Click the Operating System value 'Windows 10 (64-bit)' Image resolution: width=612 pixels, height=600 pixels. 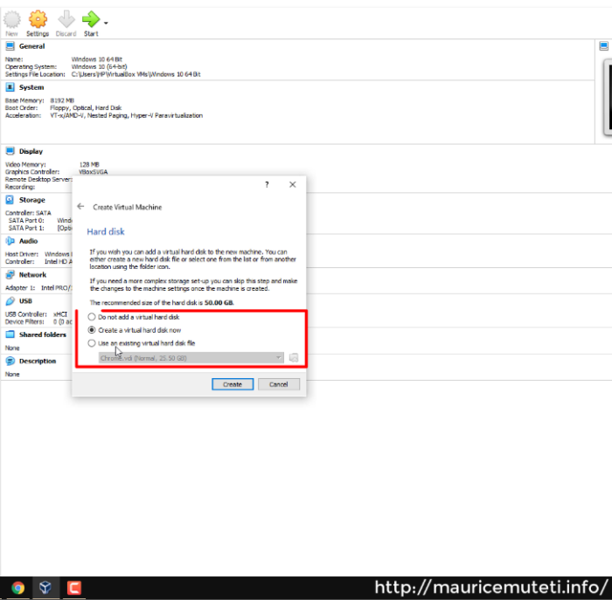pos(99,66)
